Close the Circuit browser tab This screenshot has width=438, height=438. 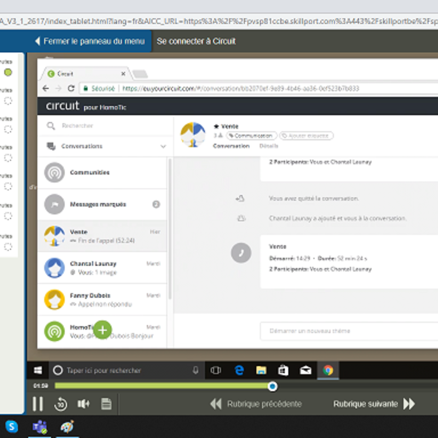pos(123,74)
